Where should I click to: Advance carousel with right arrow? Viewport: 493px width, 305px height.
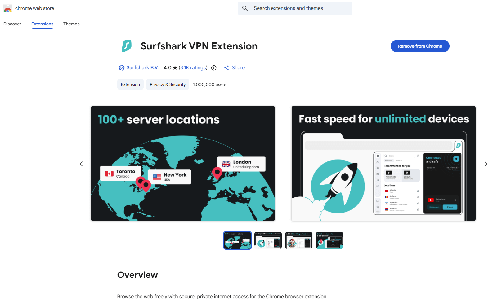[486, 164]
